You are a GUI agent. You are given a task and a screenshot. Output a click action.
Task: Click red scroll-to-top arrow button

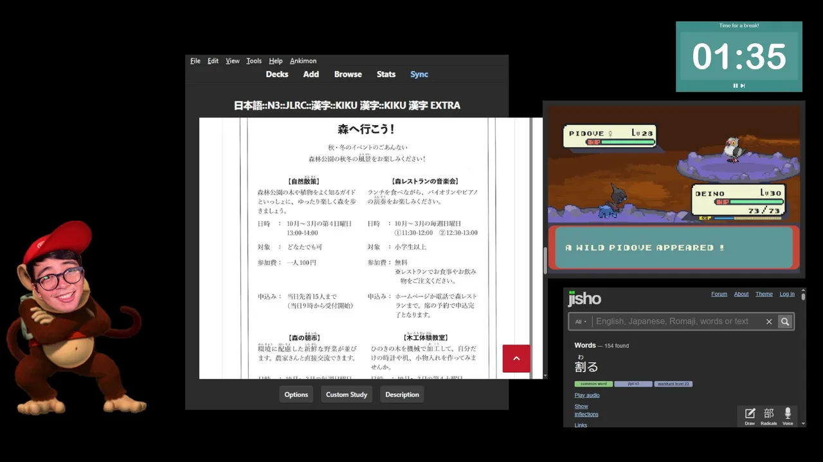tap(516, 359)
